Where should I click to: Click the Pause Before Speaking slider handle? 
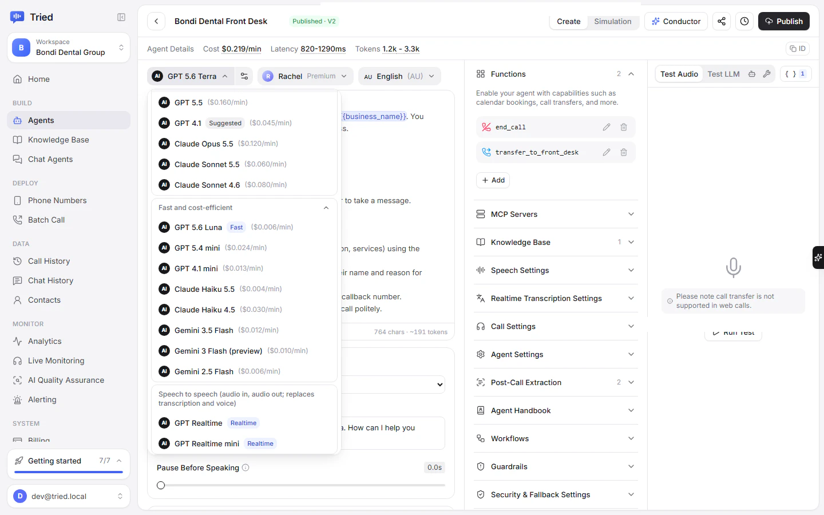(161, 485)
